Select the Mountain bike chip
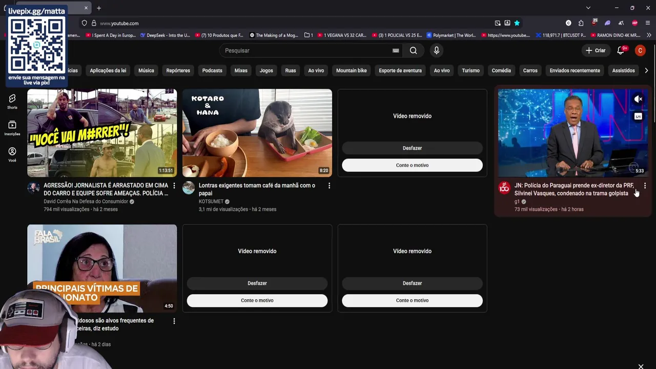 tap(352, 71)
